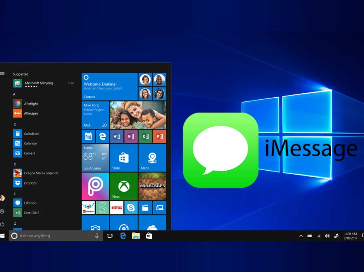Screen dimensions: 364x272
Task: Open suggested app Microsoft Mahjong
Action: coord(44,83)
